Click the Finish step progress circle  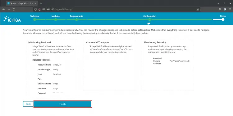(223, 20)
